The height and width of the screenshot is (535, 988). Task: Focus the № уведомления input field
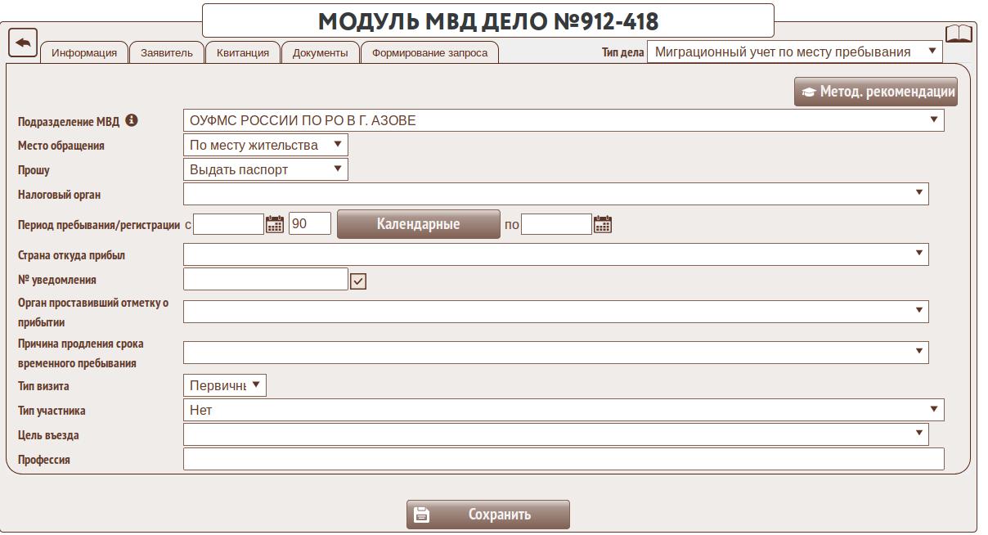point(265,280)
